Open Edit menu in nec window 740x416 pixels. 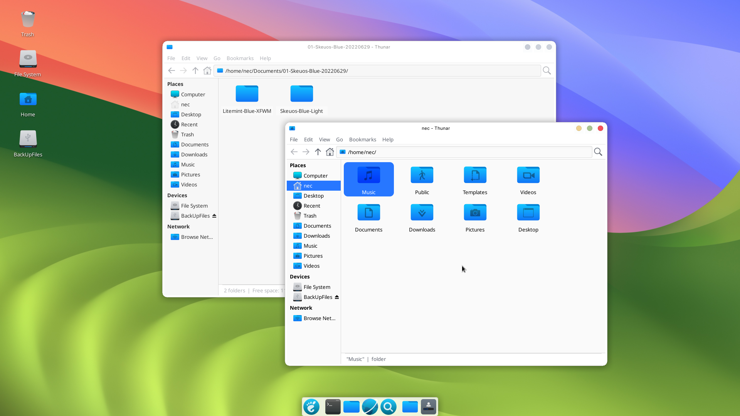point(308,139)
